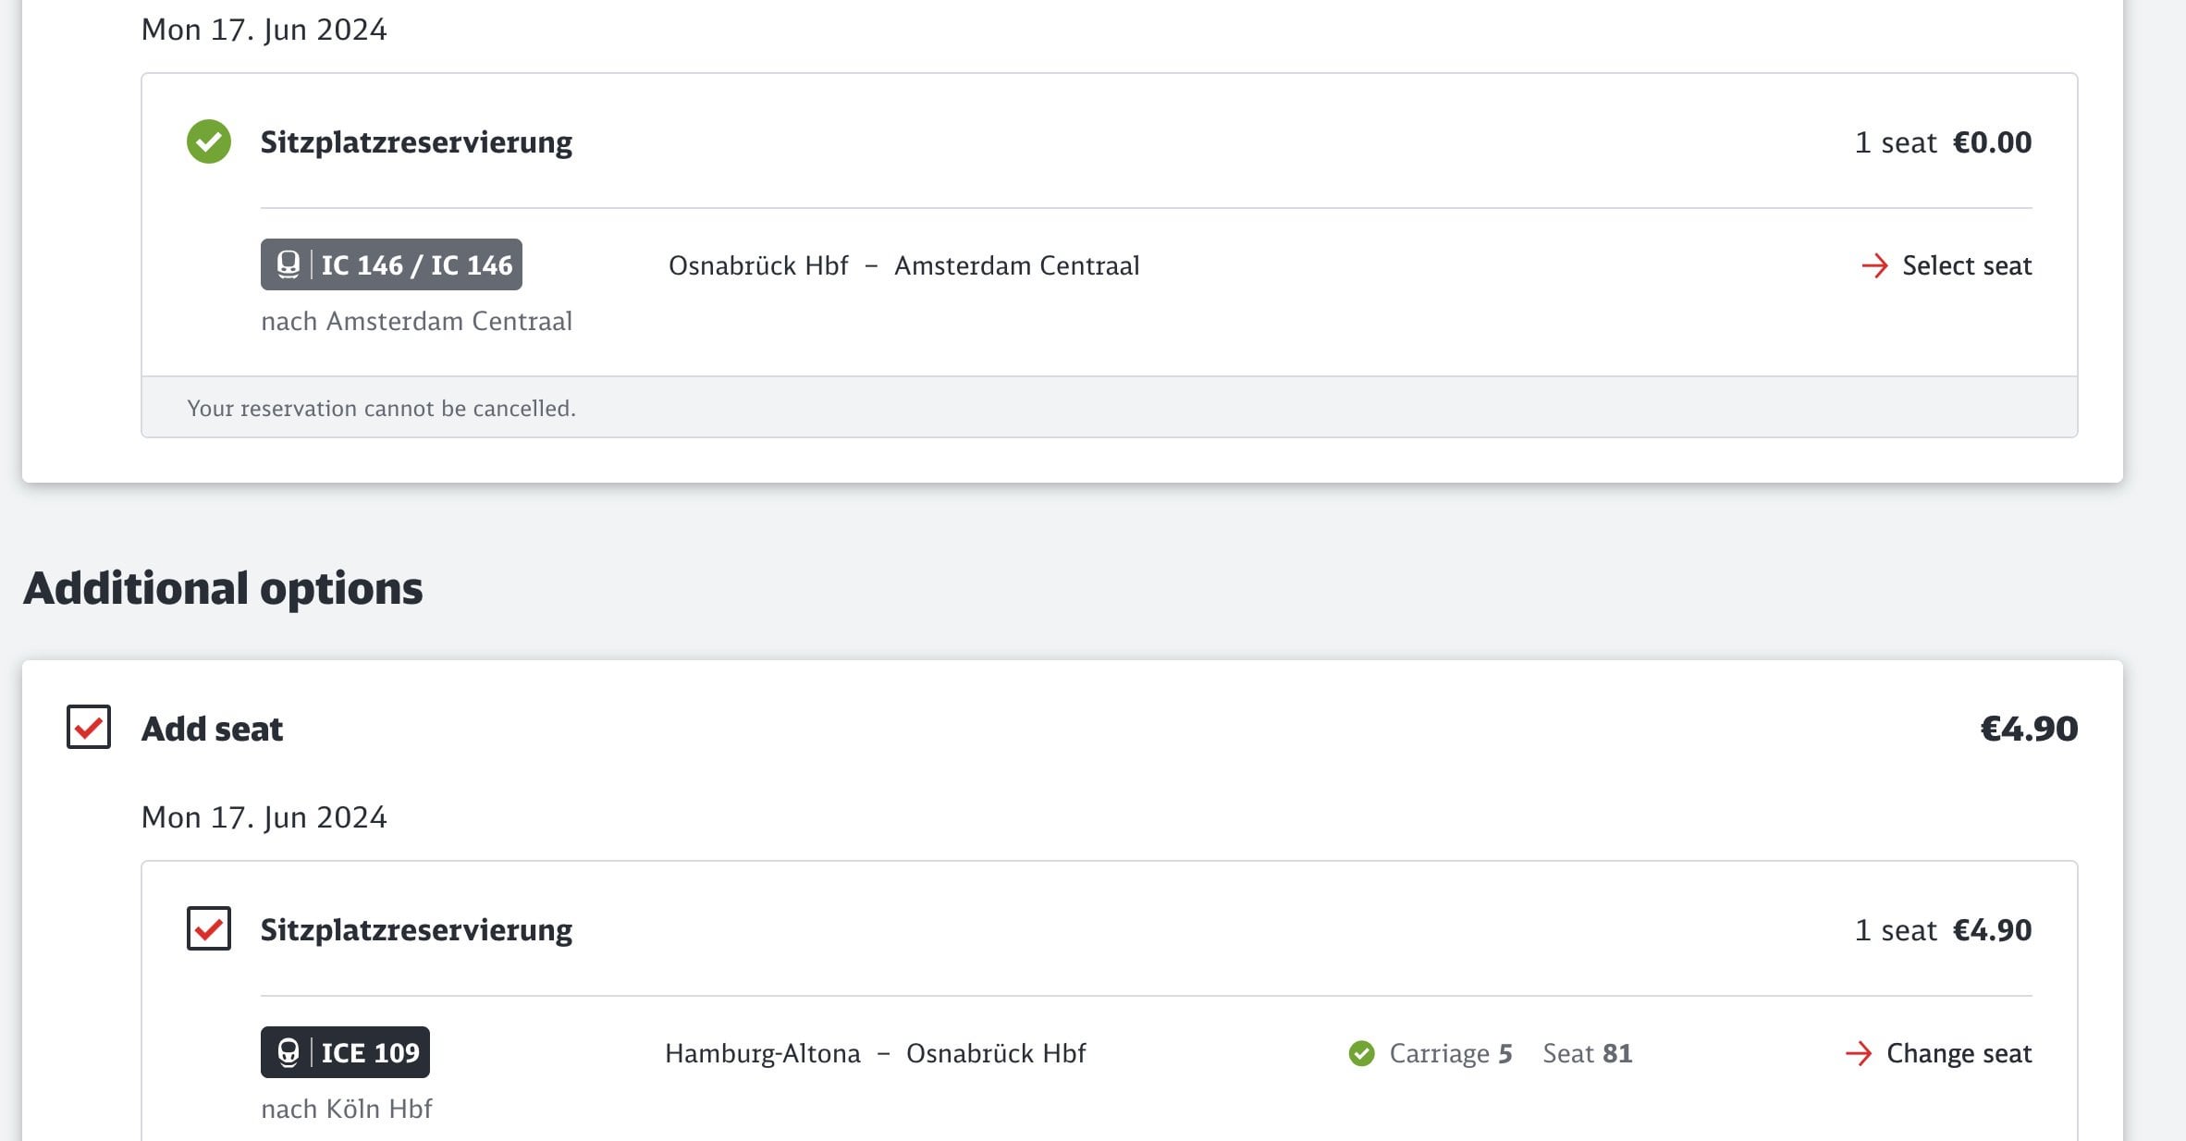Viewport: 2186px width, 1141px height.
Task: Click the Carriage 5 label
Action: (x=1450, y=1053)
